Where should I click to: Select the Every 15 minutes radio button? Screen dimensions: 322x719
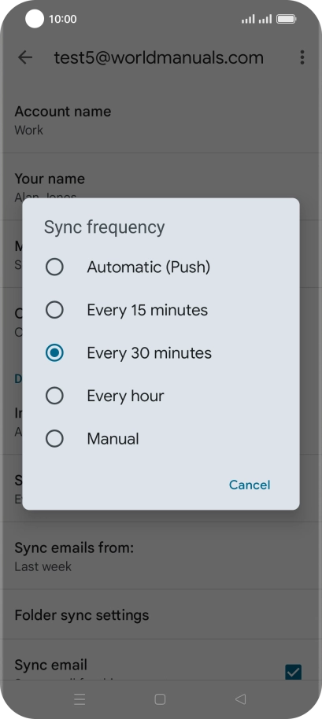tap(54, 310)
